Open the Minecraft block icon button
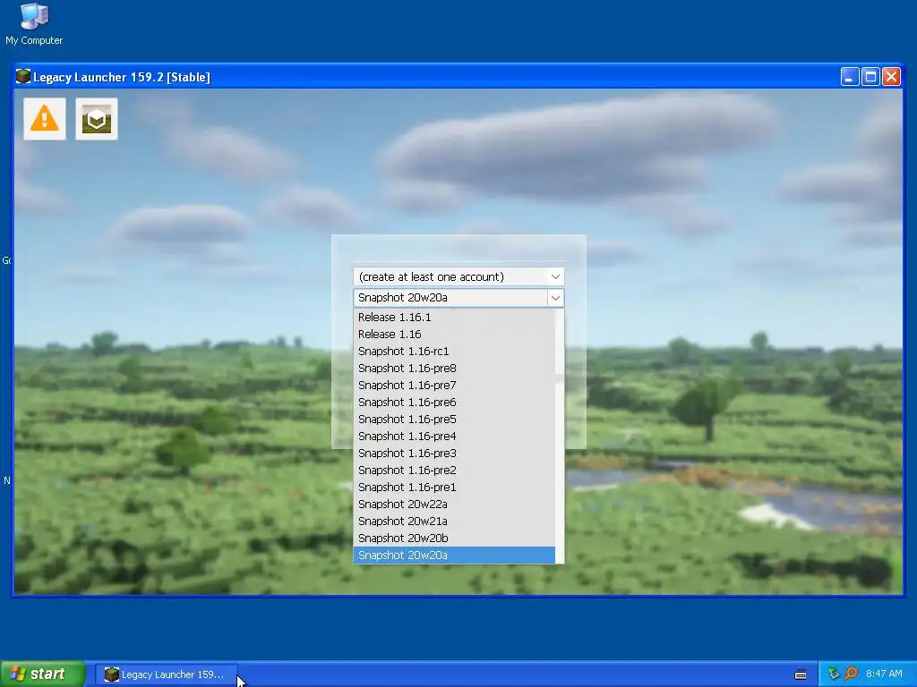The width and height of the screenshot is (917, 687). (x=97, y=119)
